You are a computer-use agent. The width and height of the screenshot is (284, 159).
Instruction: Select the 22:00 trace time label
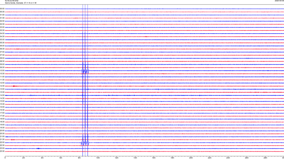point(2,143)
